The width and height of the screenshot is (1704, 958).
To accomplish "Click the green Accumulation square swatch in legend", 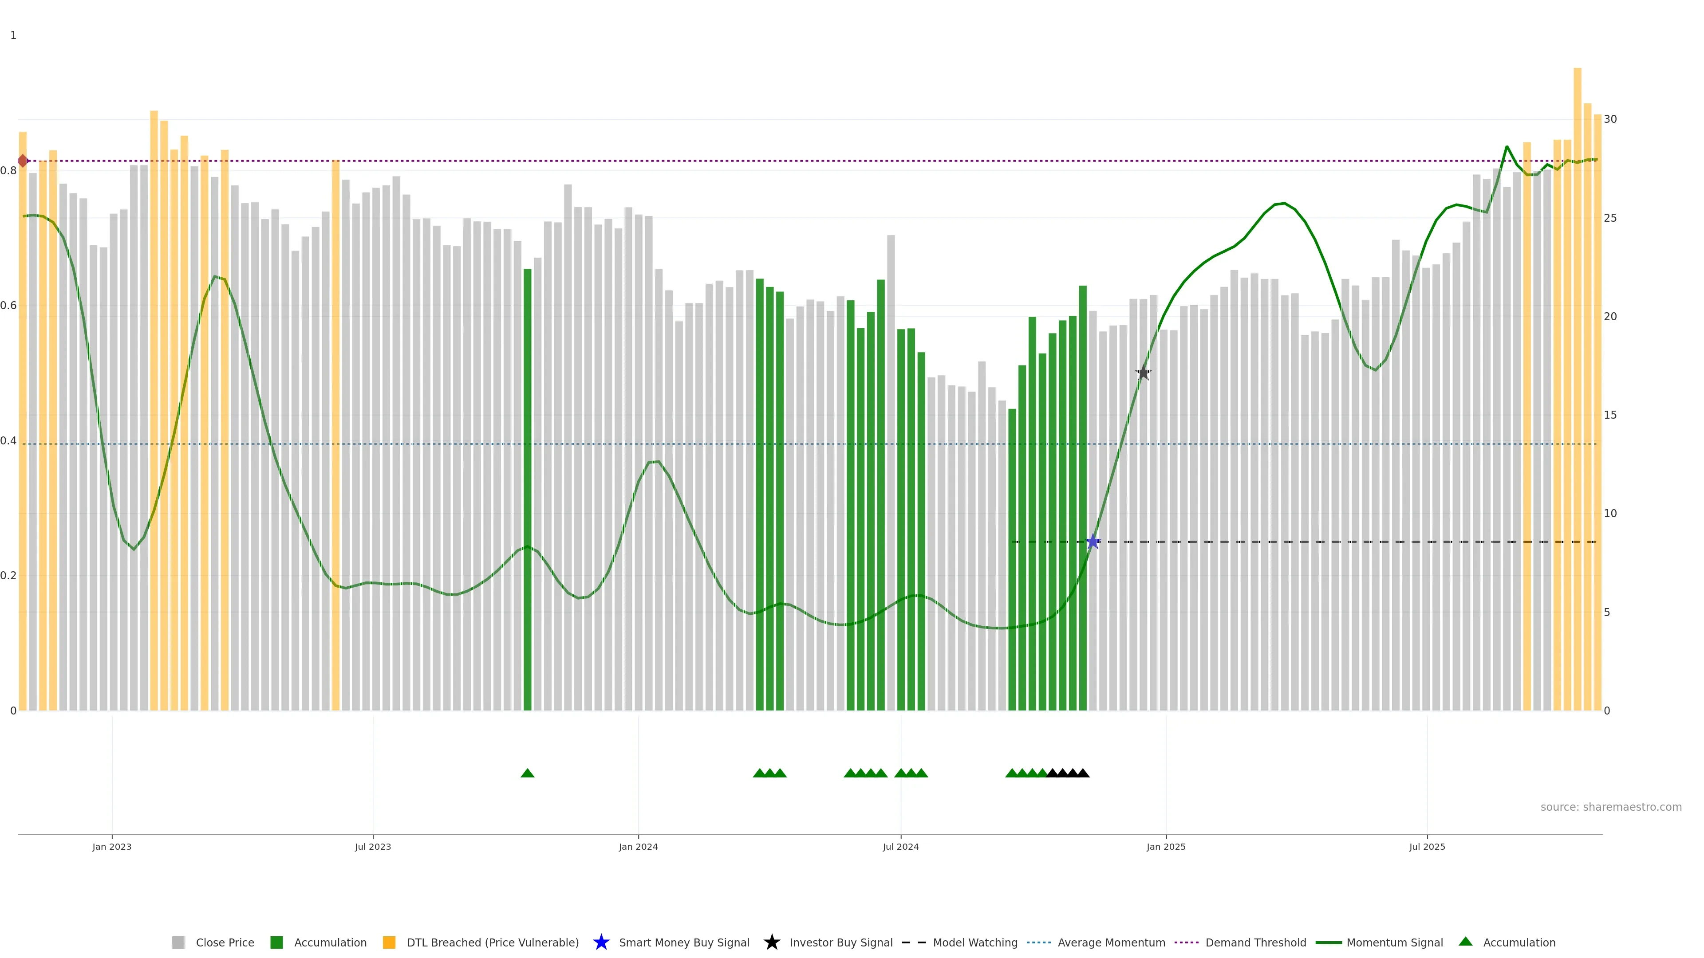I will pyautogui.click(x=276, y=943).
